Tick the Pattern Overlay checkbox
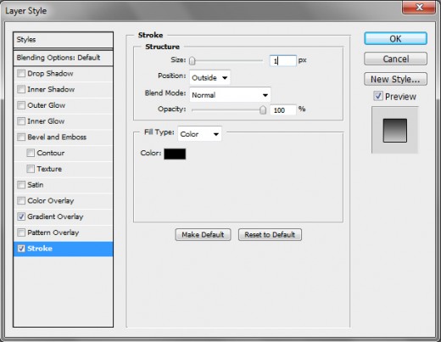 pos(21,233)
